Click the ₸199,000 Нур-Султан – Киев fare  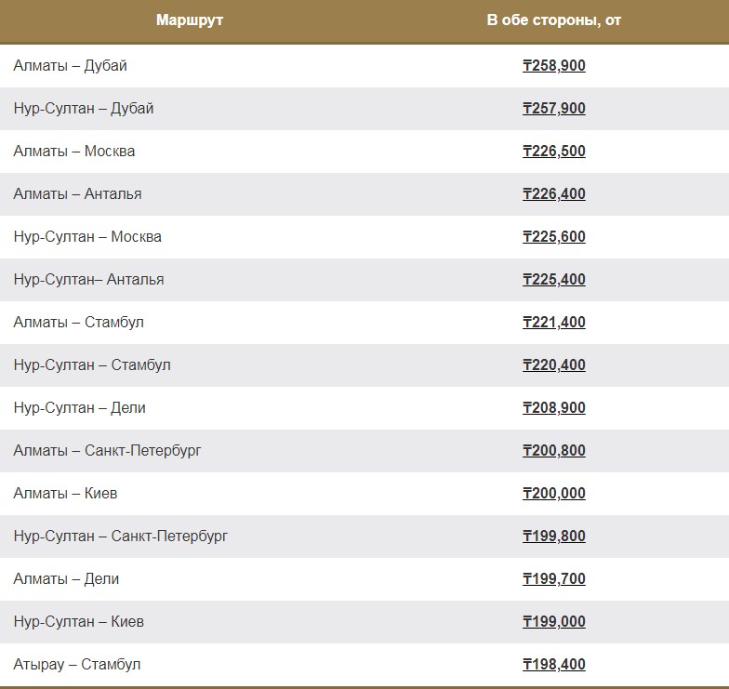click(x=554, y=622)
